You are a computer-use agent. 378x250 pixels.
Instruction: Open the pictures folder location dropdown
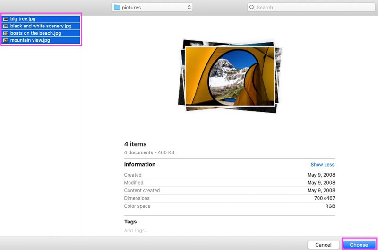151,8
